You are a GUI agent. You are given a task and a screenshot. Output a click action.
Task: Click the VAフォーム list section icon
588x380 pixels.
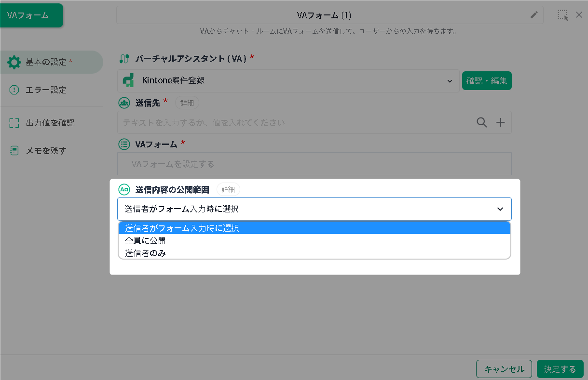124,144
